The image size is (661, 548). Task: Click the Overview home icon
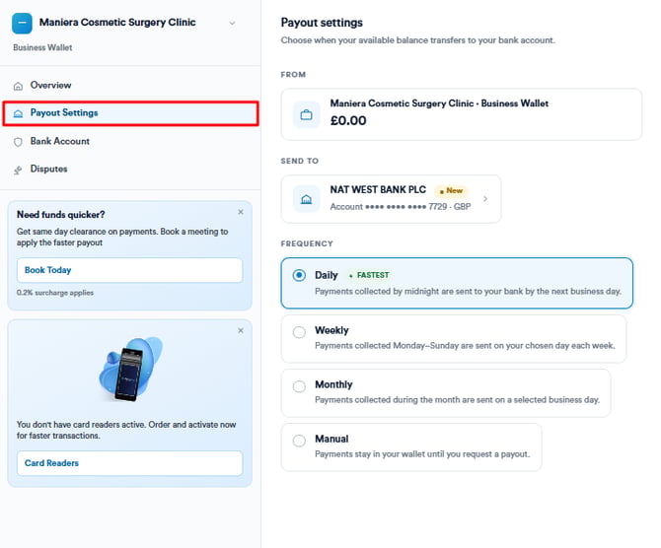(x=18, y=86)
